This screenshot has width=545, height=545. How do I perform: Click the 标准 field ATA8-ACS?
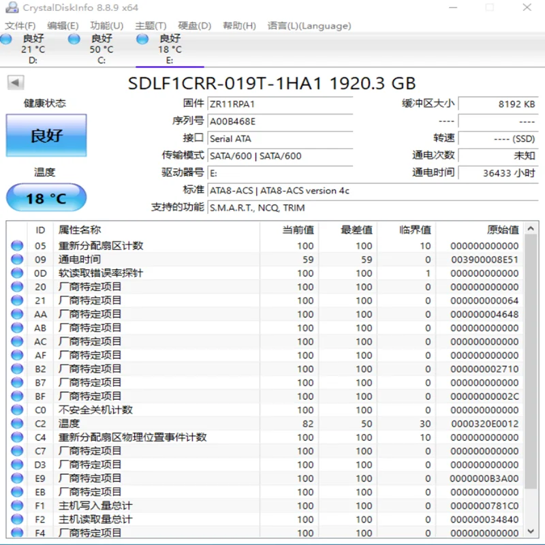[x=373, y=191]
